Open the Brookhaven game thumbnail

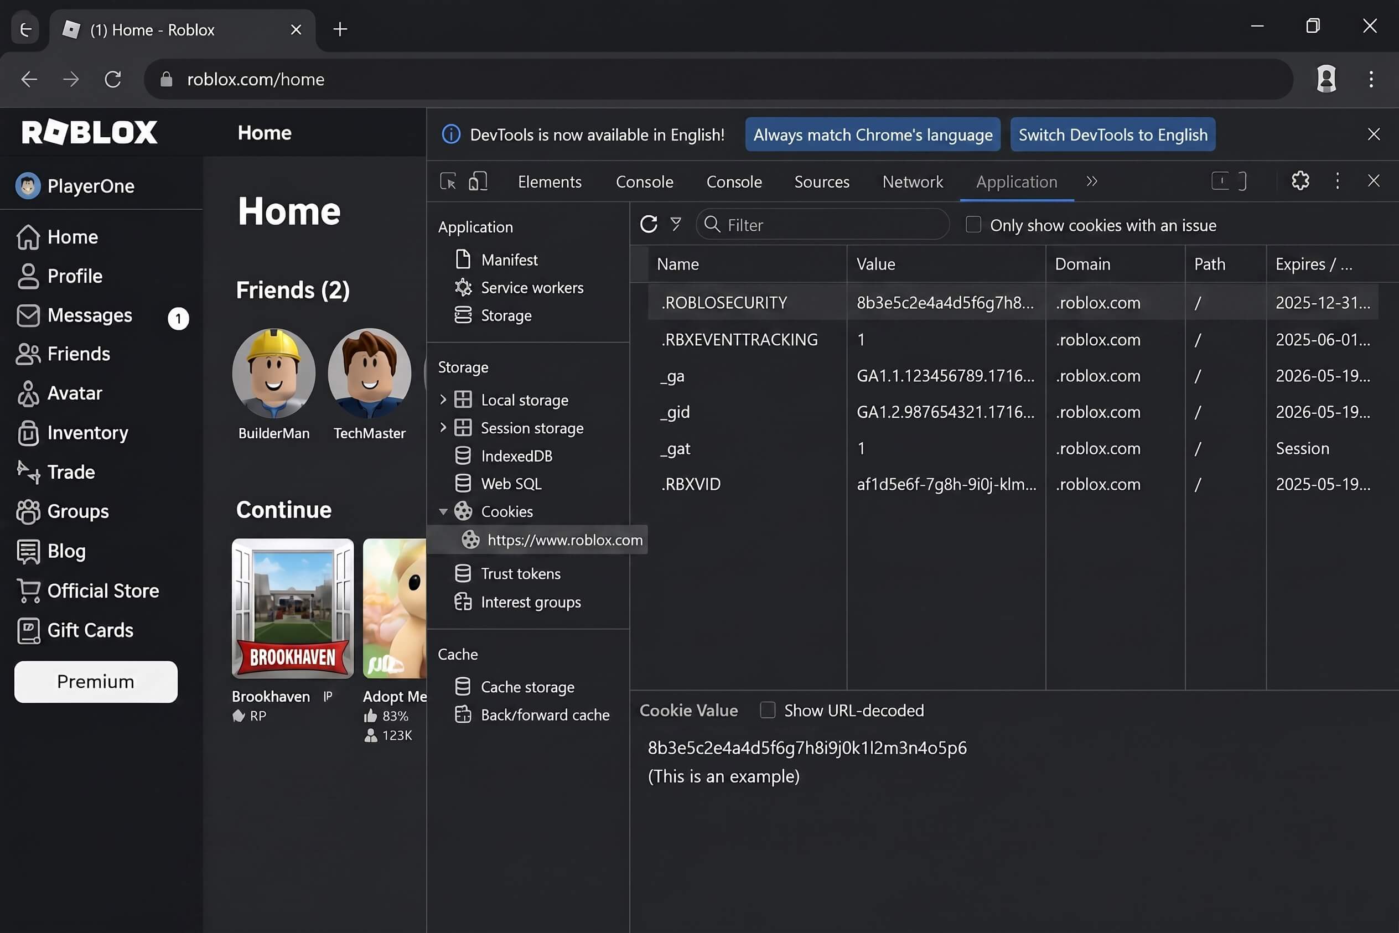[293, 608]
